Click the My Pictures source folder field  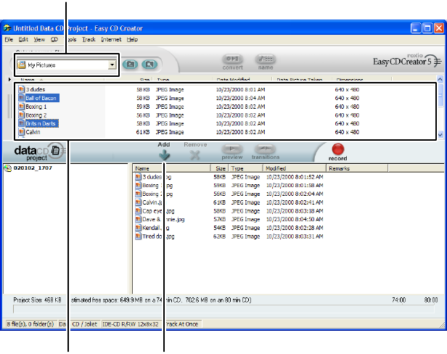pos(67,65)
